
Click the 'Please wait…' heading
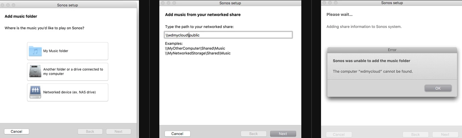339,15
